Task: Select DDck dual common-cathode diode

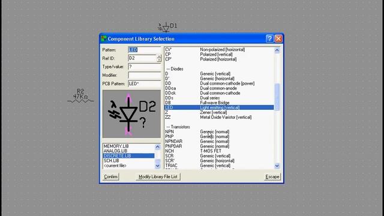Action: pyautogui.click(x=219, y=93)
